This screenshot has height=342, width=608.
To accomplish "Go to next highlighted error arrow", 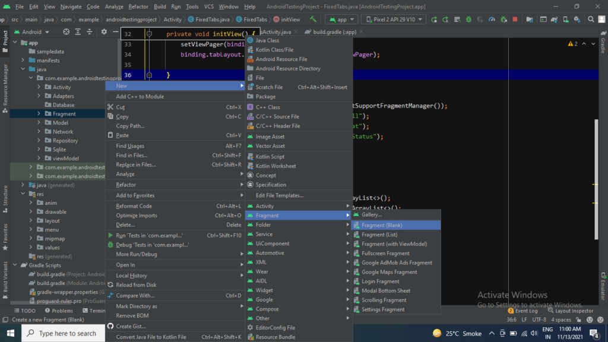I will click(x=593, y=44).
